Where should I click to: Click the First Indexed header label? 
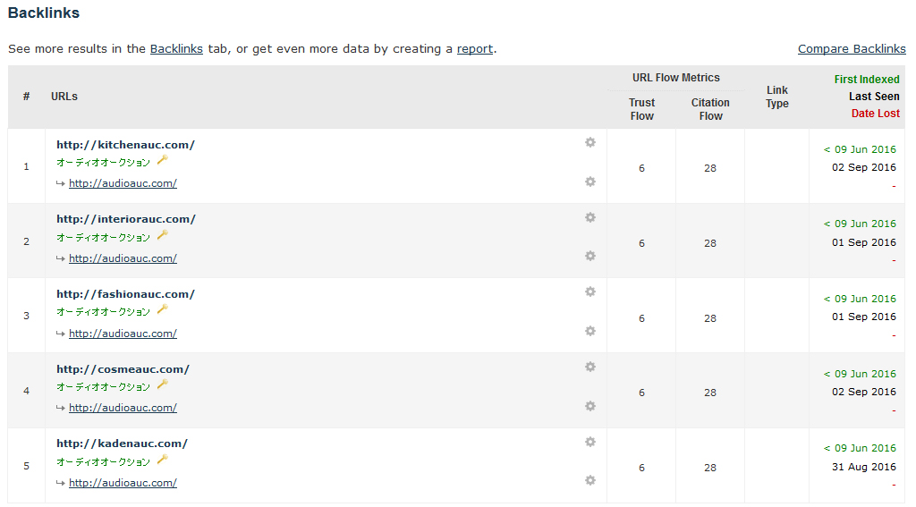[867, 80]
